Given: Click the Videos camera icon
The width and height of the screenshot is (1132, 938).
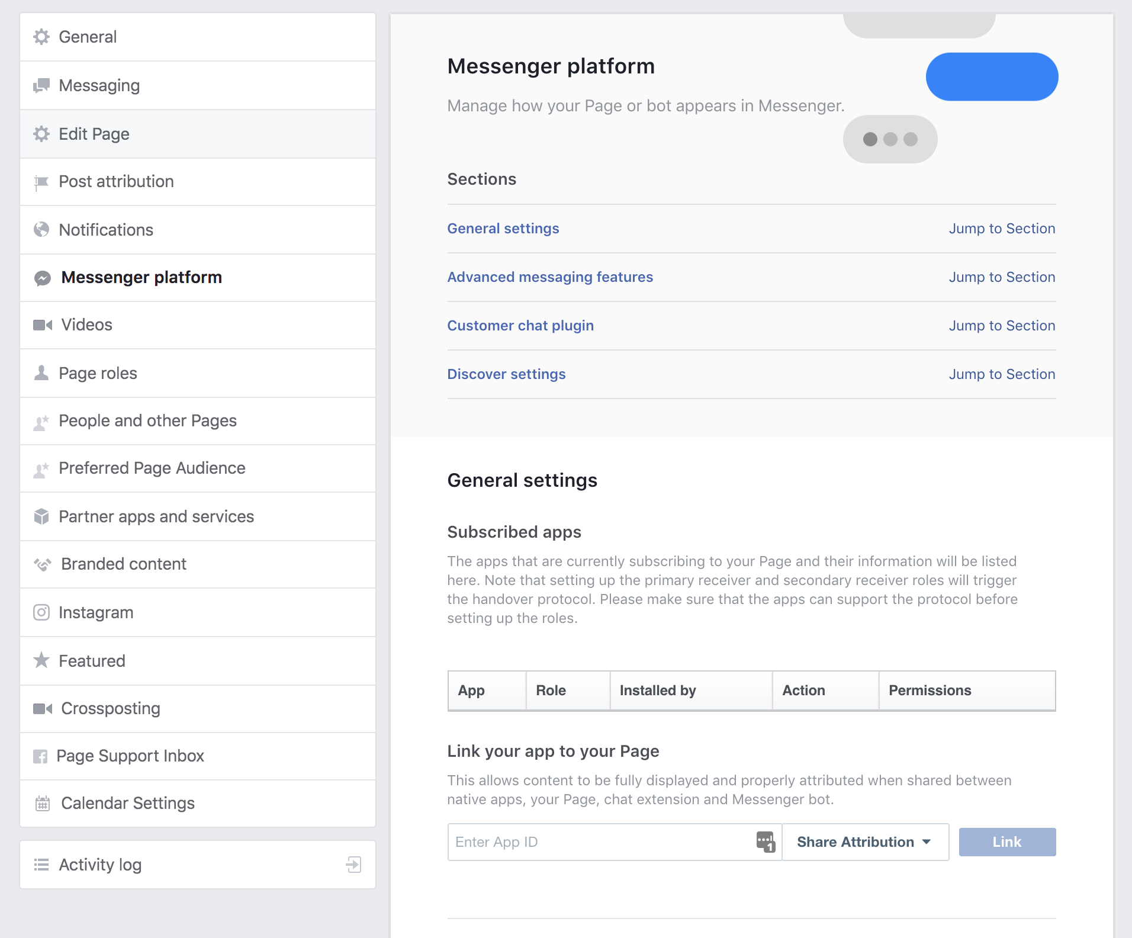Looking at the screenshot, I should [43, 325].
